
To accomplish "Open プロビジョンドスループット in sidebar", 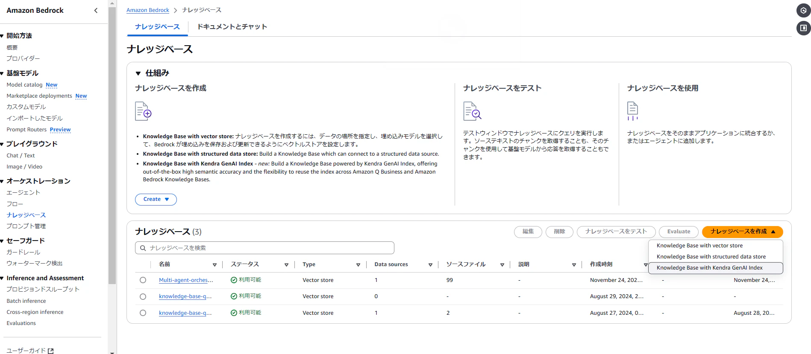I will click(x=43, y=289).
